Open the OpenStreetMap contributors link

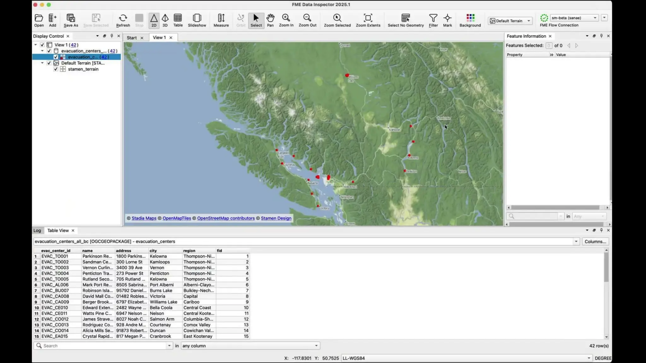click(x=226, y=218)
